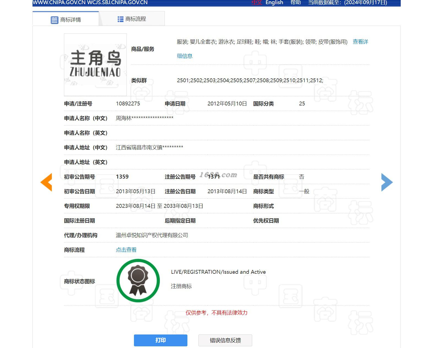Screen dimensions: 436x348
Task: Click 点击查看 to view trademark process
Action: 126,250
